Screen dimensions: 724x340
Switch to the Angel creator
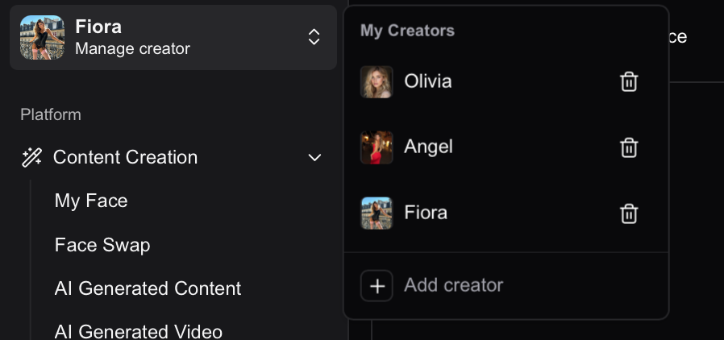[428, 147]
